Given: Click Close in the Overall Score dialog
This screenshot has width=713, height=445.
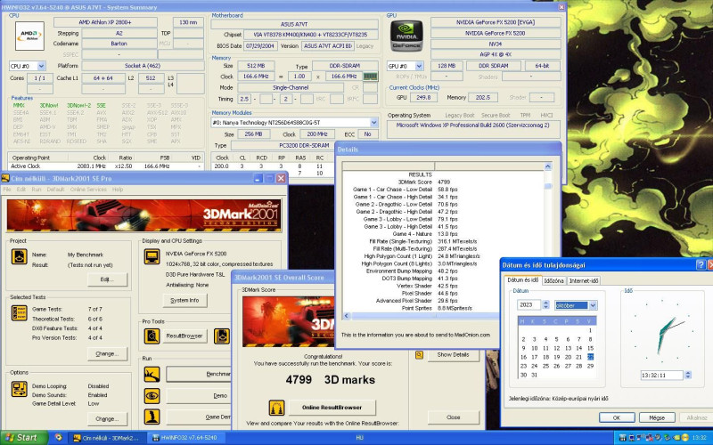Looking at the screenshot, I should coord(453,417).
